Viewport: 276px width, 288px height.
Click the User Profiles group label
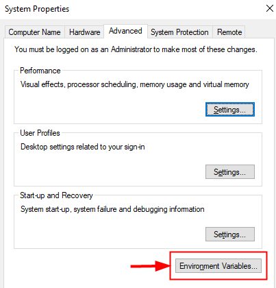40,133
